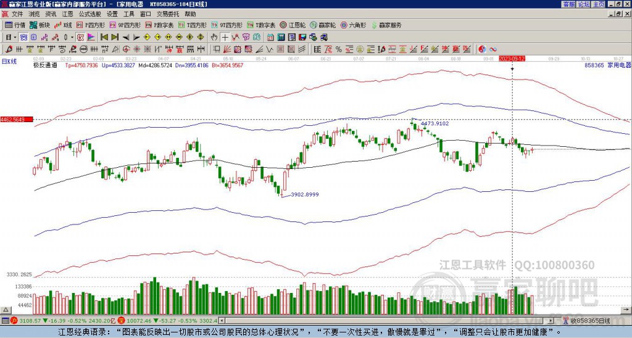
Task: Click the 日K线 chart label
Action: (x=9, y=61)
